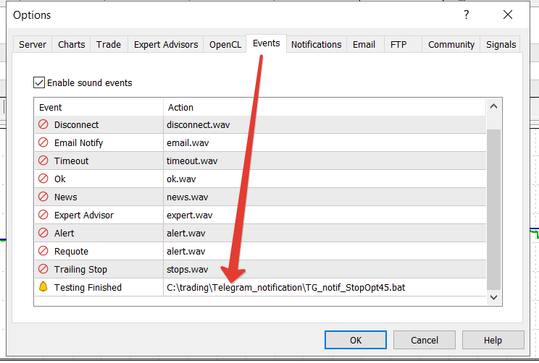539x363 pixels.
Task: Uncheck Enable sound events checkbox
Action: click(x=39, y=82)
